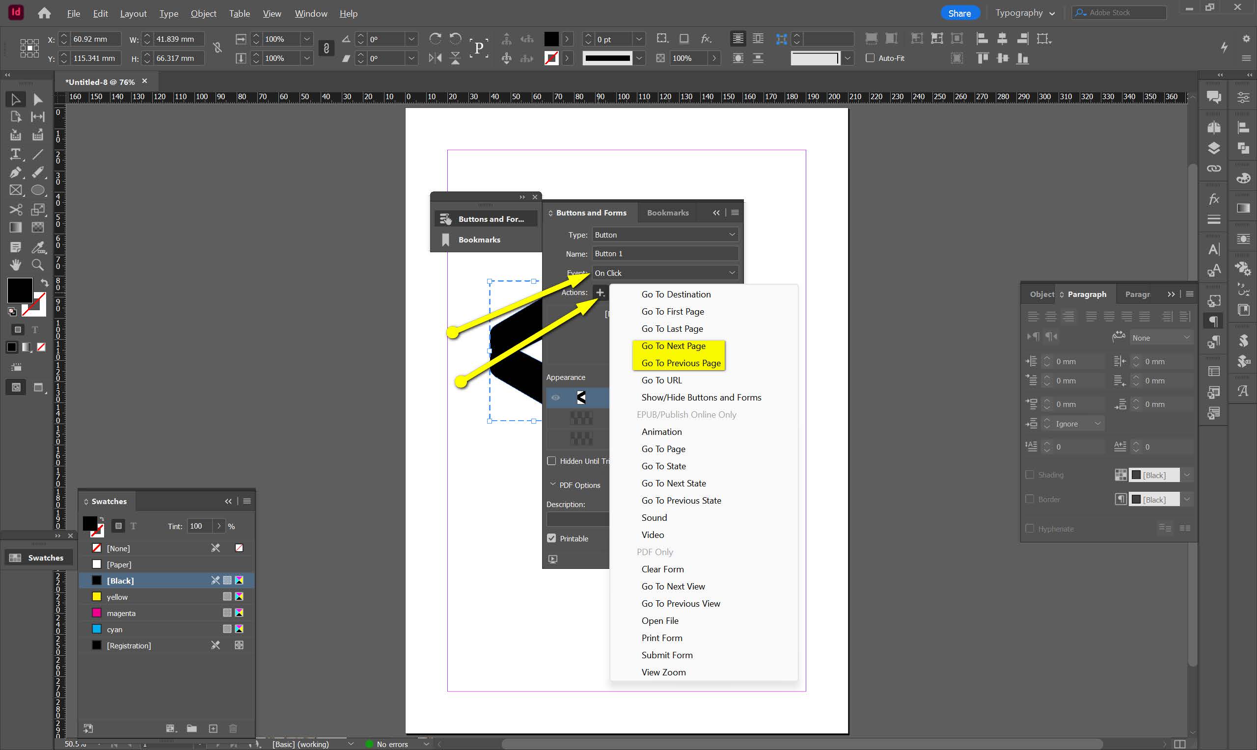Click the Share button
Viewport: 1257px width, 750px height.
point(959,13)
